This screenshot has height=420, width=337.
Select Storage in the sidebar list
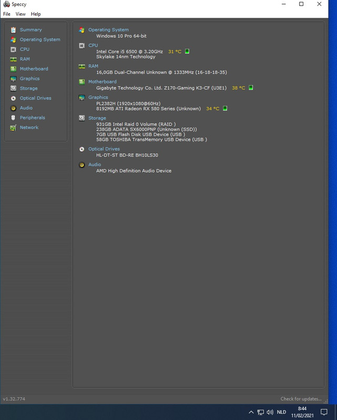(x=29, y=88)
